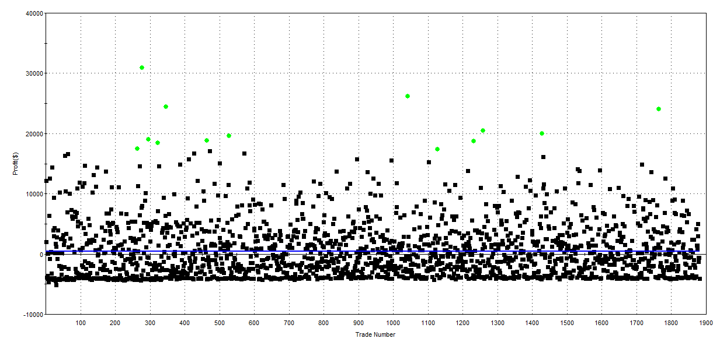
Task: Select green outlier near trade 1040 at 26000
Action: click(x=408, y=96)
